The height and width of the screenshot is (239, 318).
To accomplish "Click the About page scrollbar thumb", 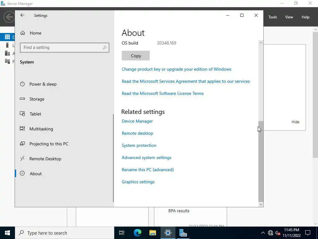I will click(x=261, y=162).
